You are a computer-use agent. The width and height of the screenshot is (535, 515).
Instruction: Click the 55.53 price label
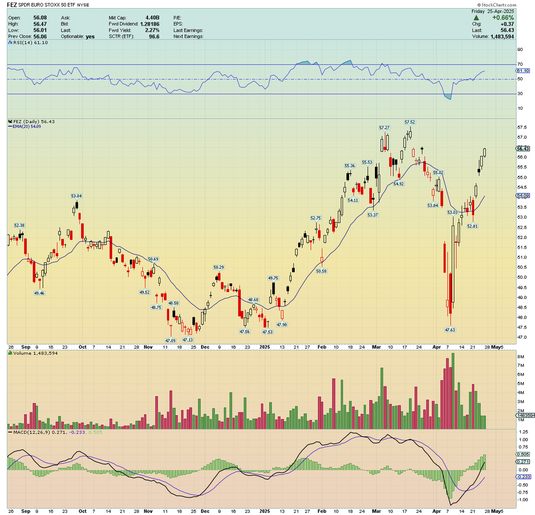click(367, 162)
